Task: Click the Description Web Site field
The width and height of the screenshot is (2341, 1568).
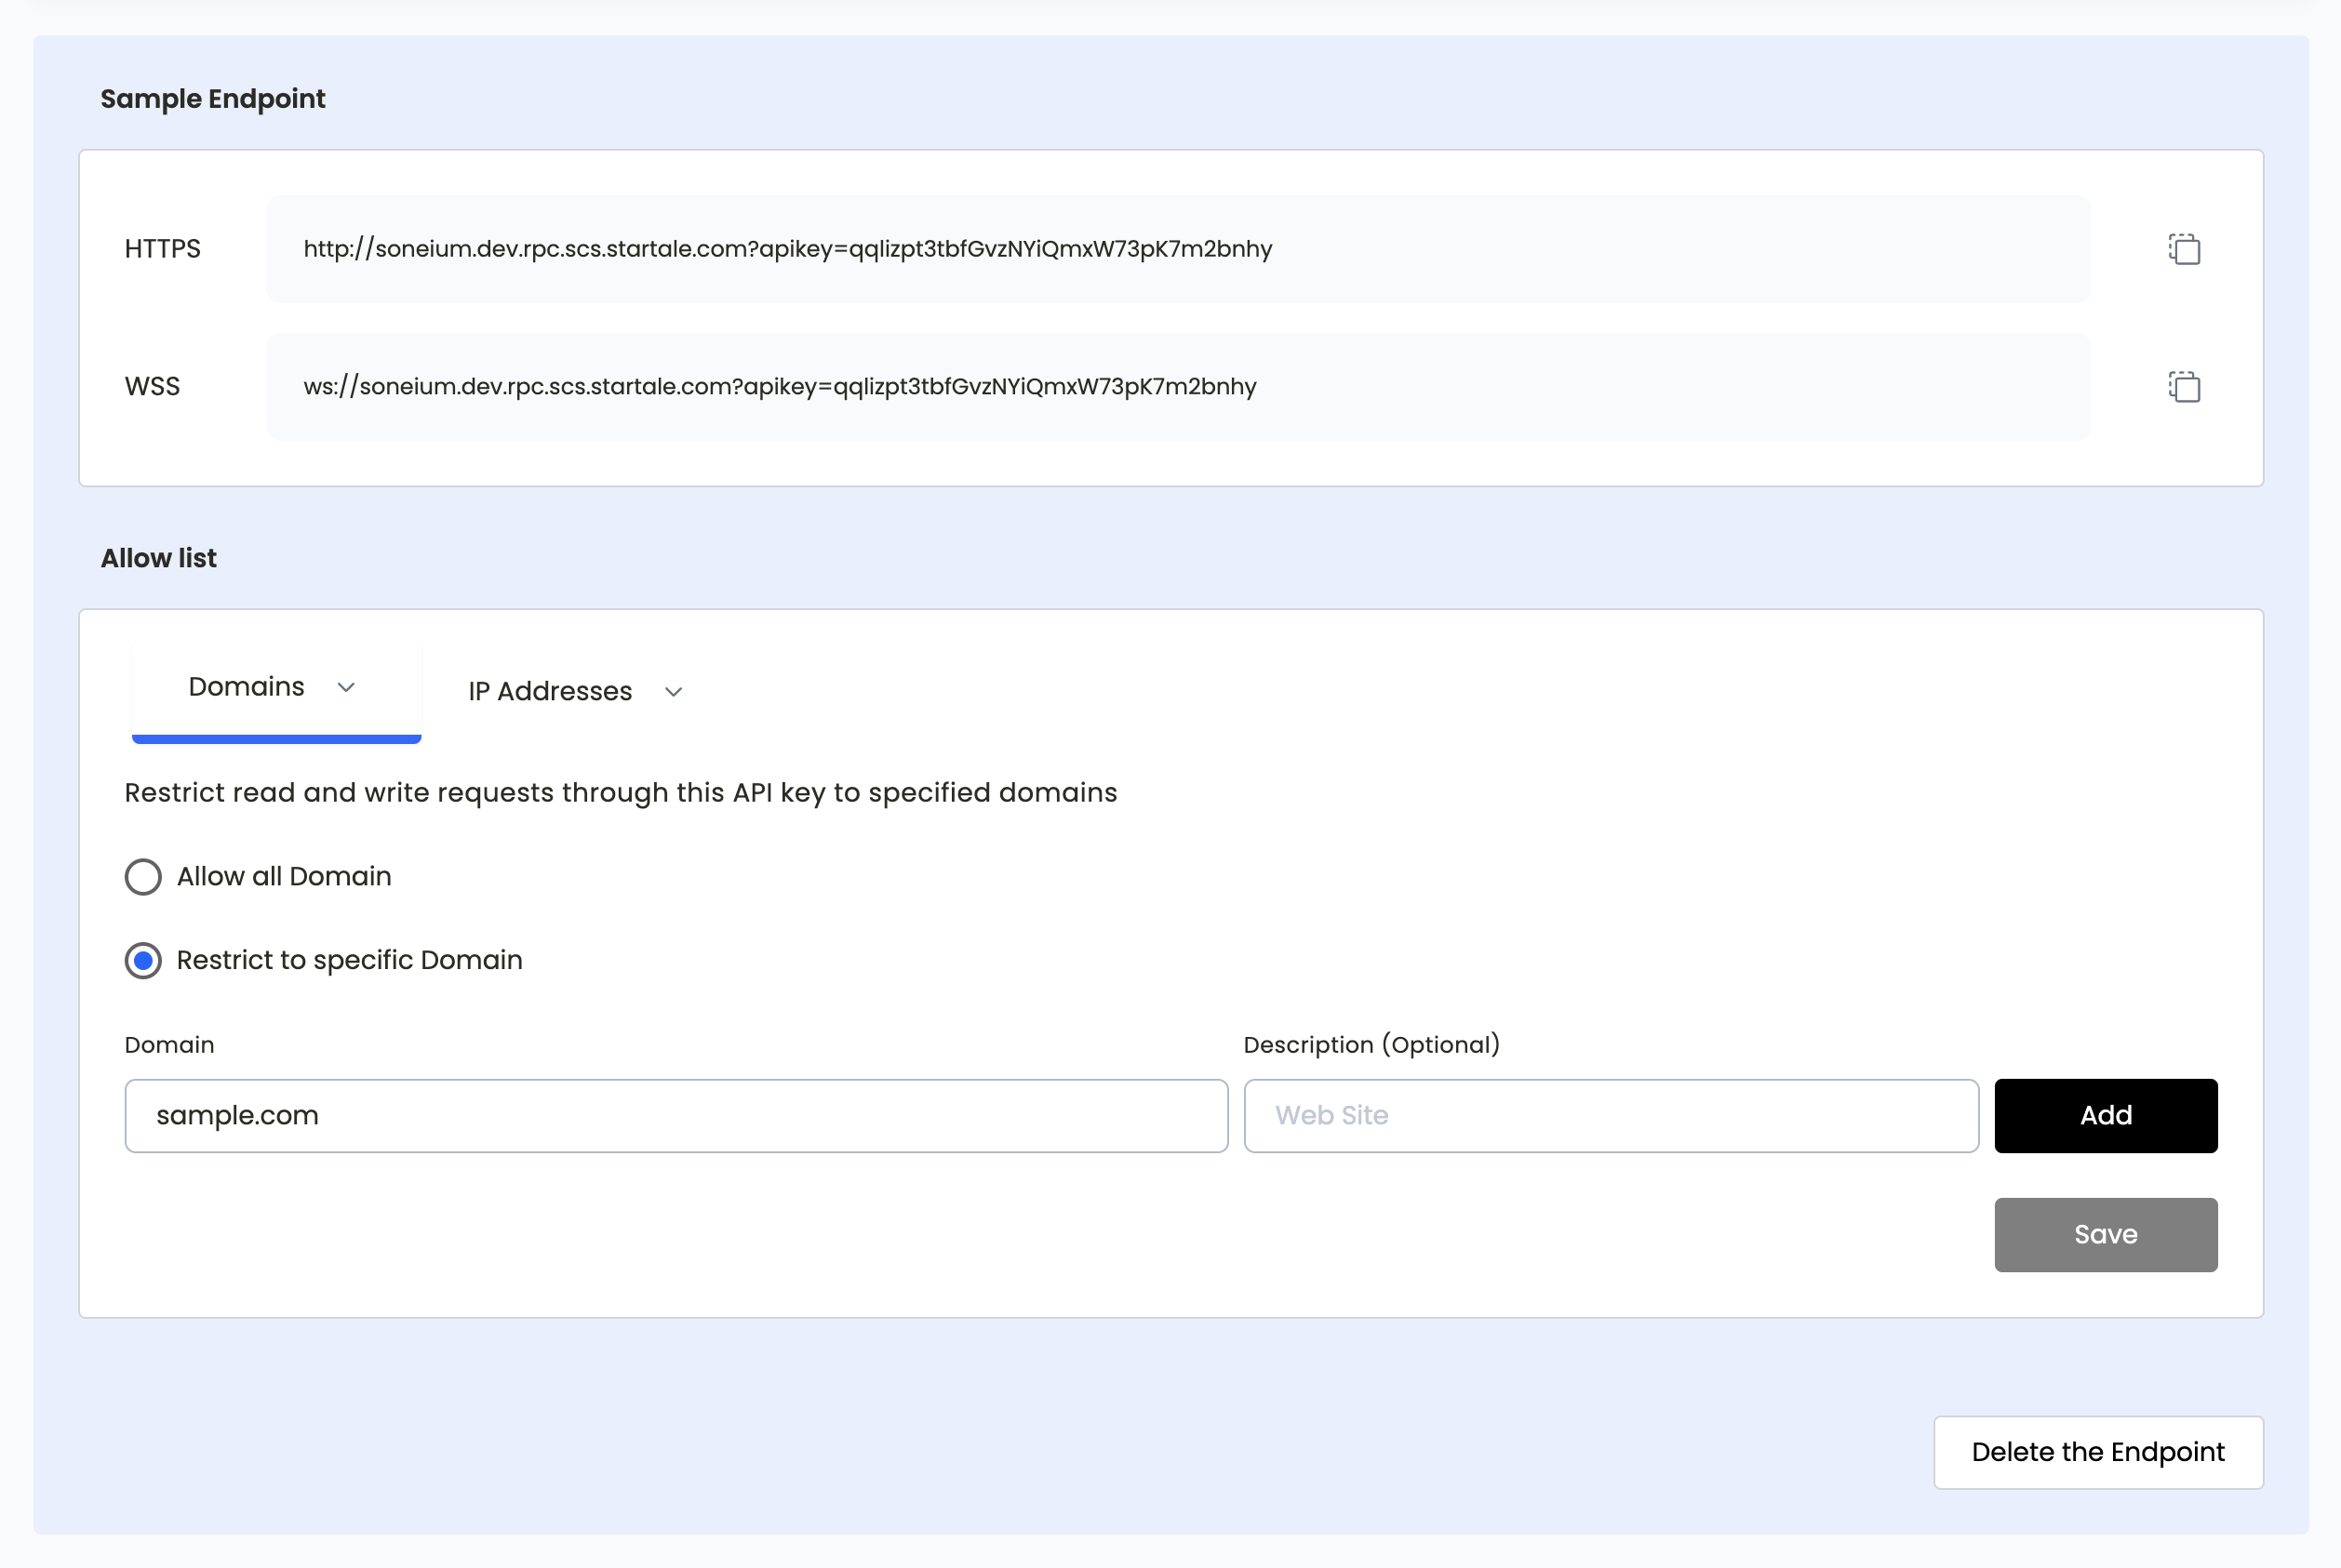Action: [1610, 1115]
